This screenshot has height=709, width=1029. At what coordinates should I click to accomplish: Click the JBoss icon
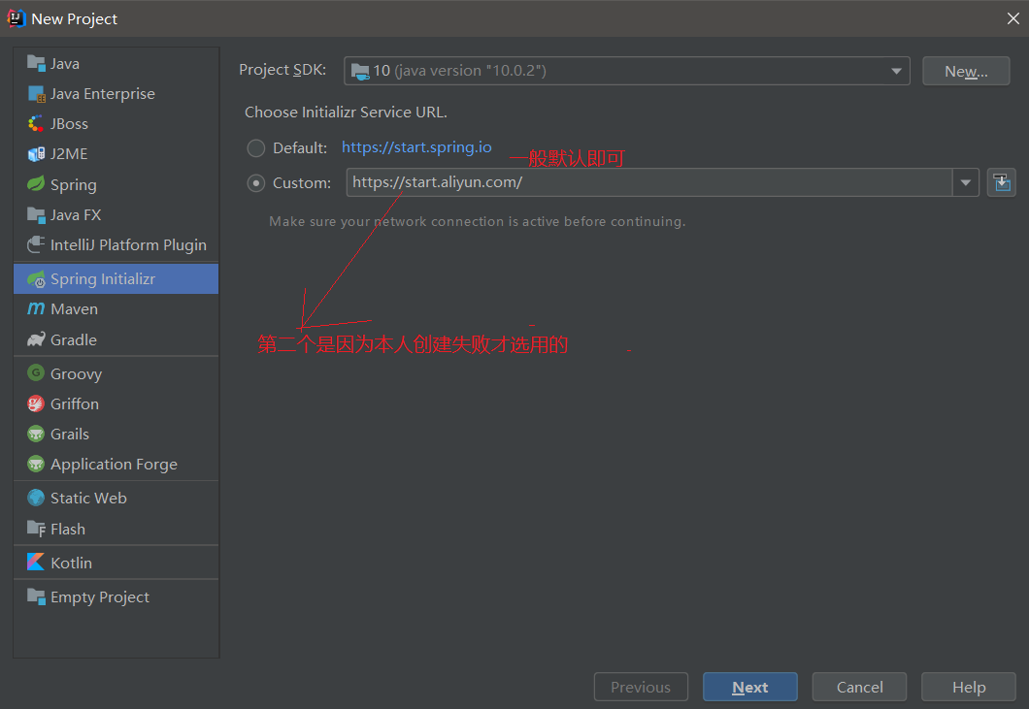[x=36, y=124]
